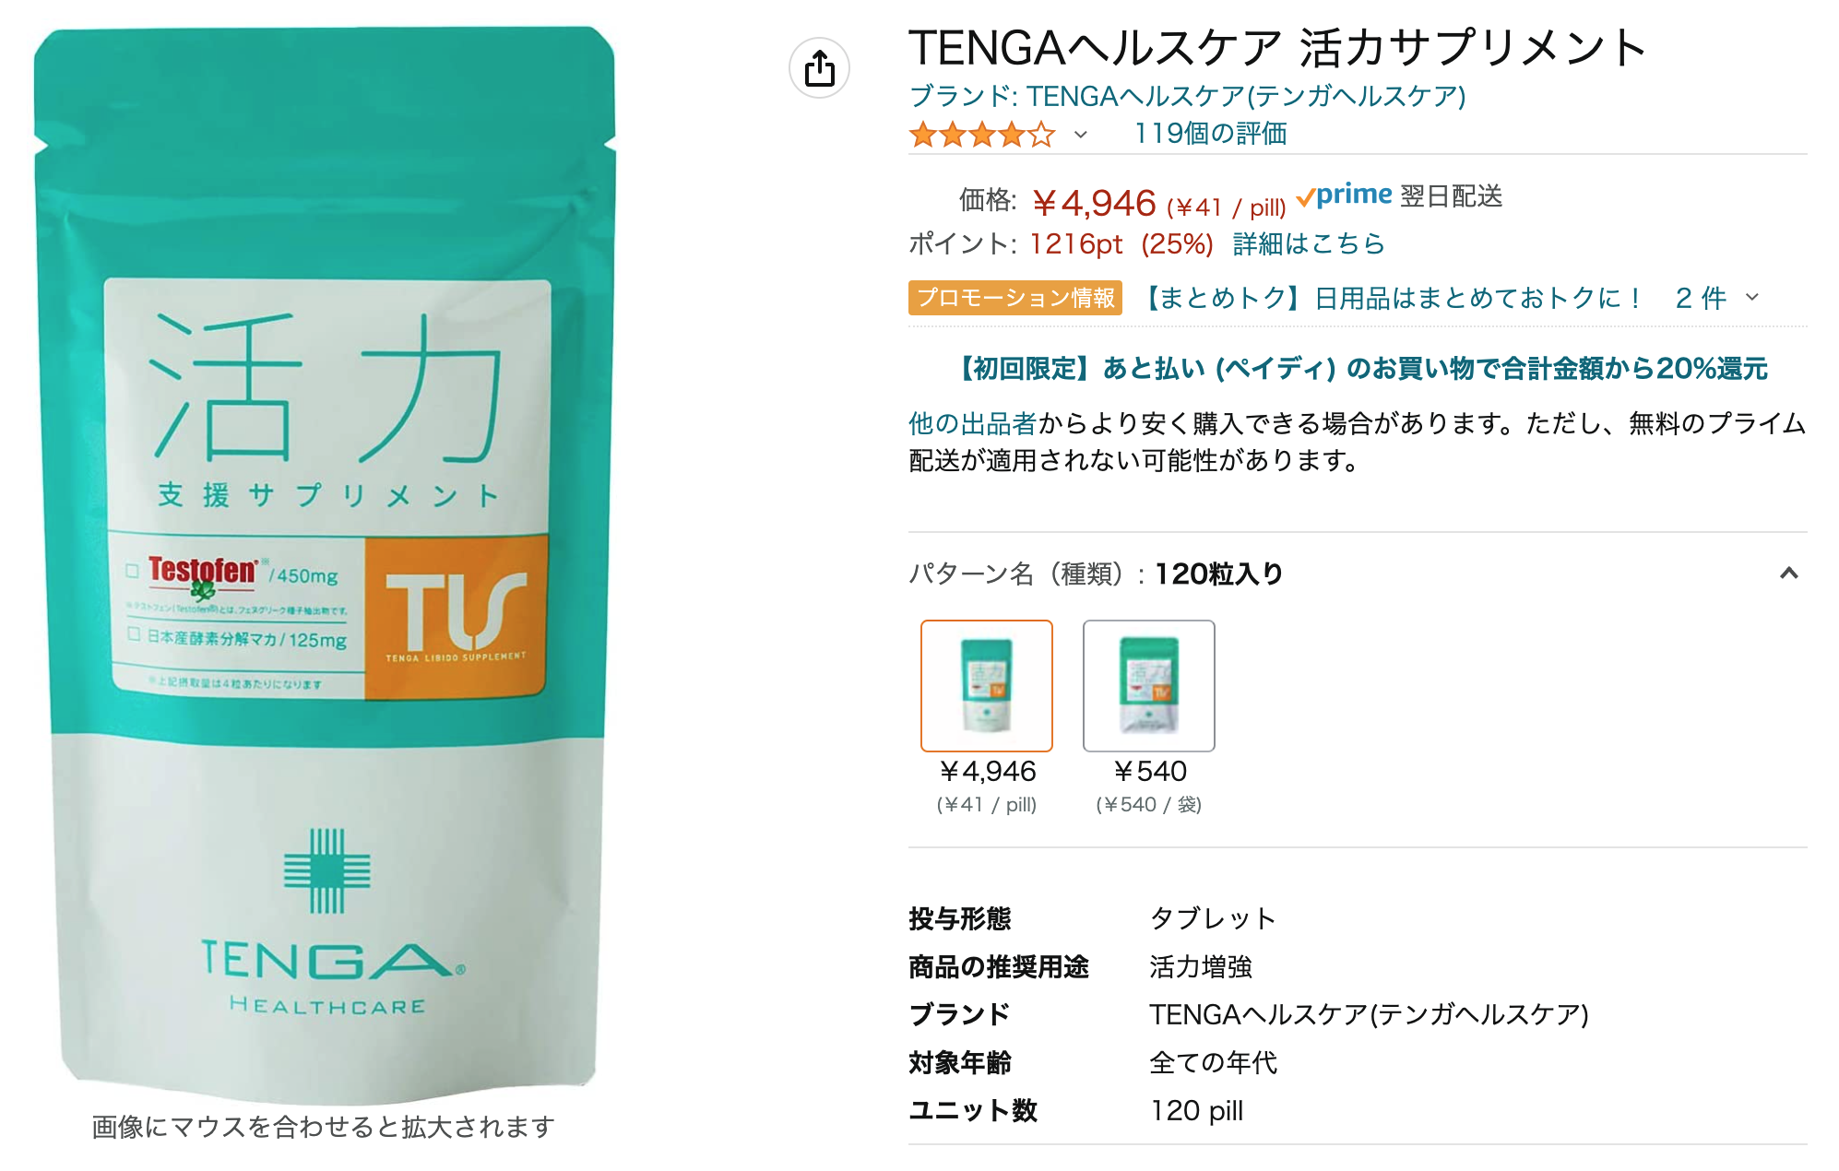Click the orange プロモーション情報 badge

point(1015,298)
